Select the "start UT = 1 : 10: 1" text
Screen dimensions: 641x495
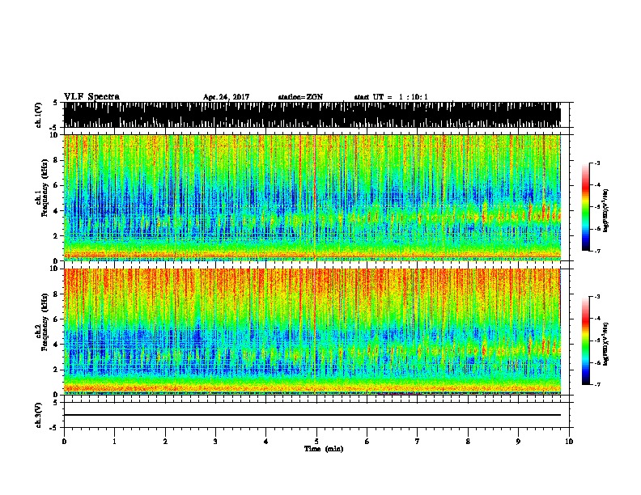[x=391, y=97]
